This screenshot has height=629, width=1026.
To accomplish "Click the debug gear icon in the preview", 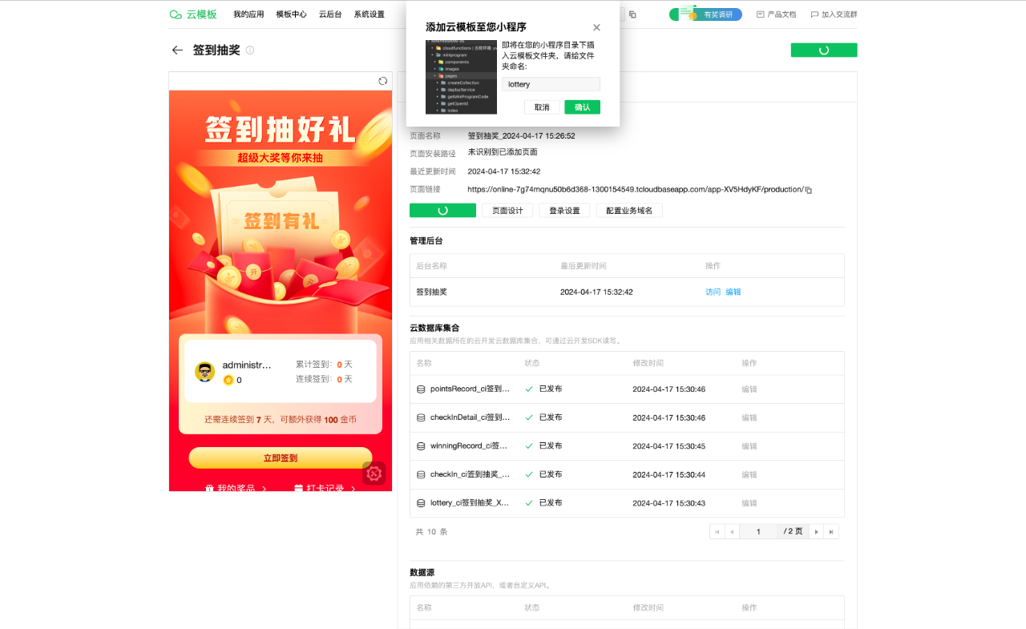I will [374, 474].
